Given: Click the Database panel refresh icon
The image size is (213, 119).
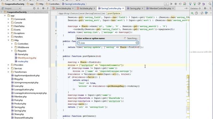Looking at the screenshot, I should pos(202,13).
